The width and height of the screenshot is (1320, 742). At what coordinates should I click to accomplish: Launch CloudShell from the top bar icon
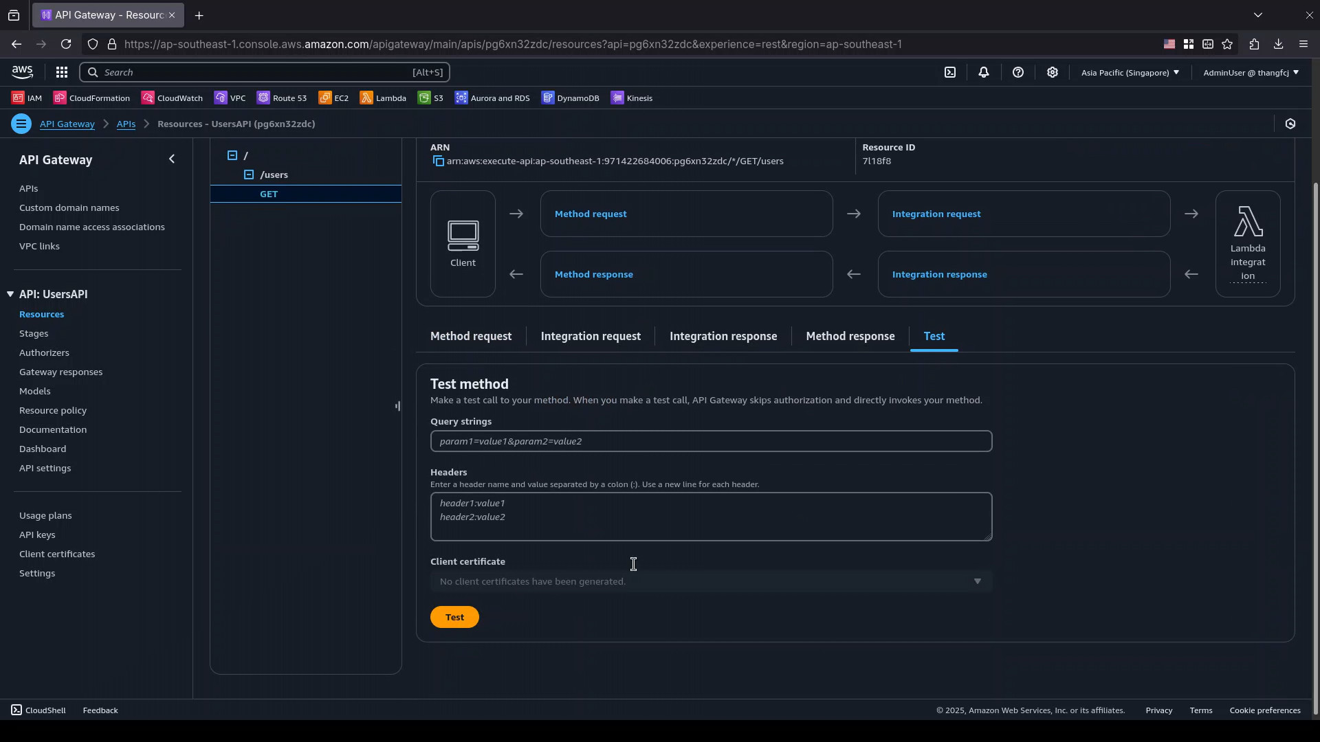point(950,72)
